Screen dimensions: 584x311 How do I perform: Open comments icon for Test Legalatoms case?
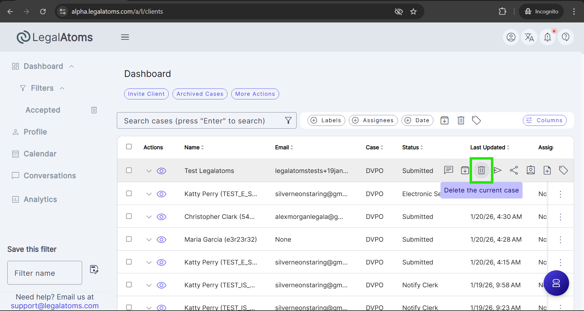pyautogui.click(x=448, y=170)
